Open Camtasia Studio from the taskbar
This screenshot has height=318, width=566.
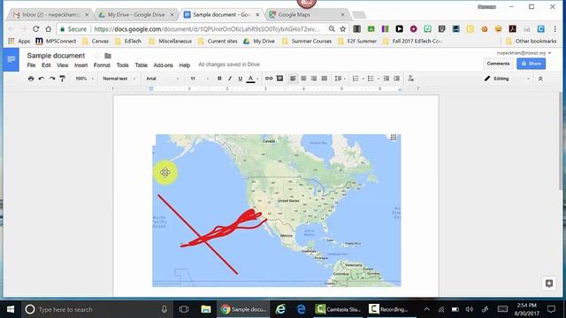(338, 309)
